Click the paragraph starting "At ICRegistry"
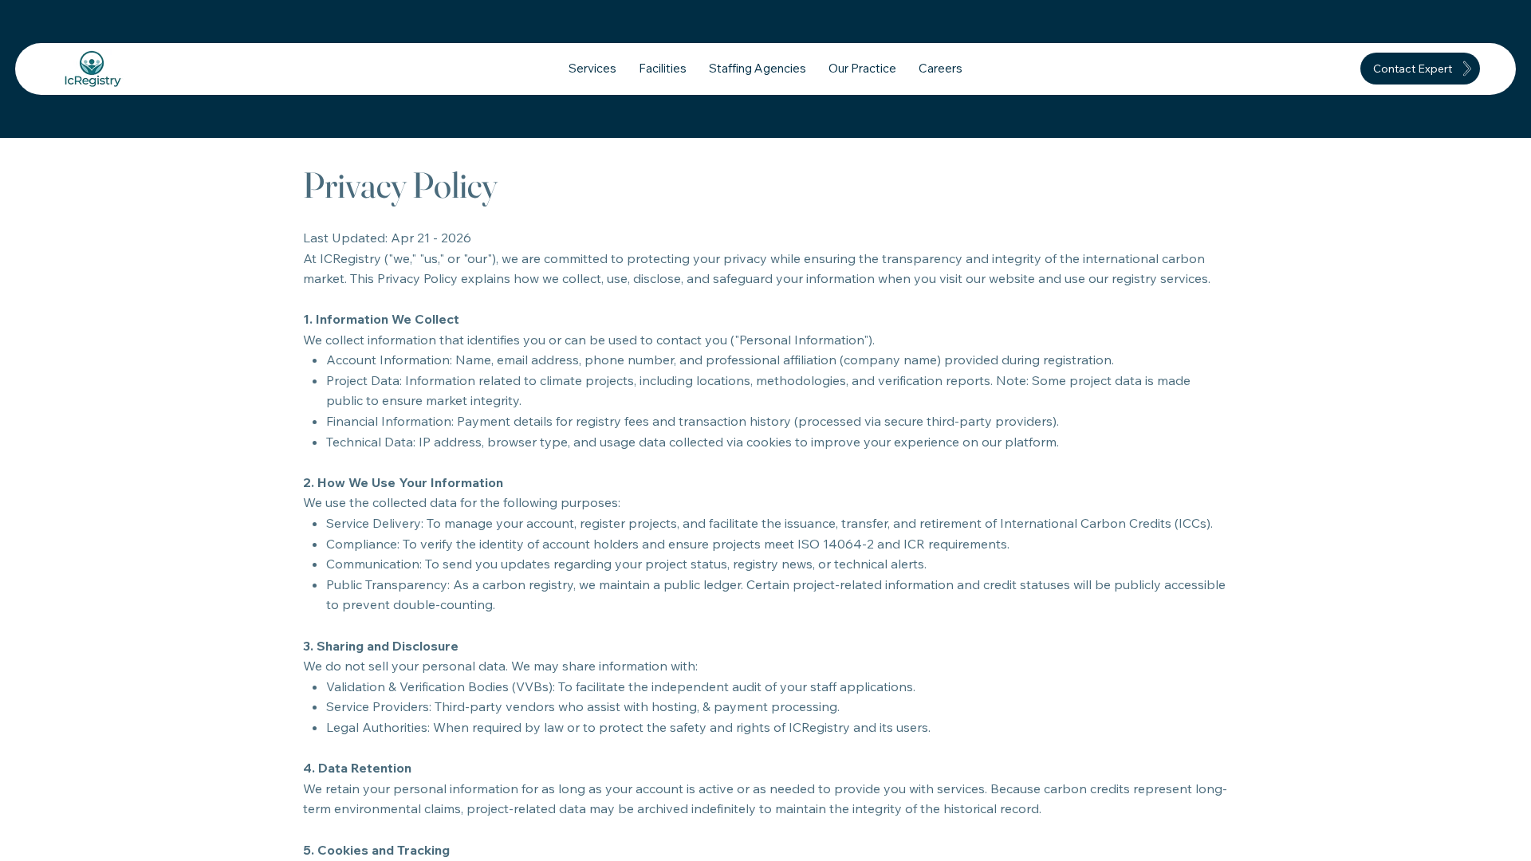1531x861 pixels. click(757, 269)
